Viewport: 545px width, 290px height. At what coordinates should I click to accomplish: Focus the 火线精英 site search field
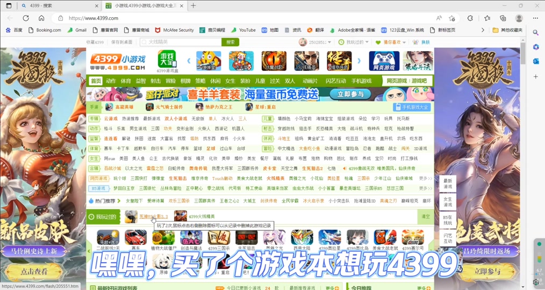(181, 42)
